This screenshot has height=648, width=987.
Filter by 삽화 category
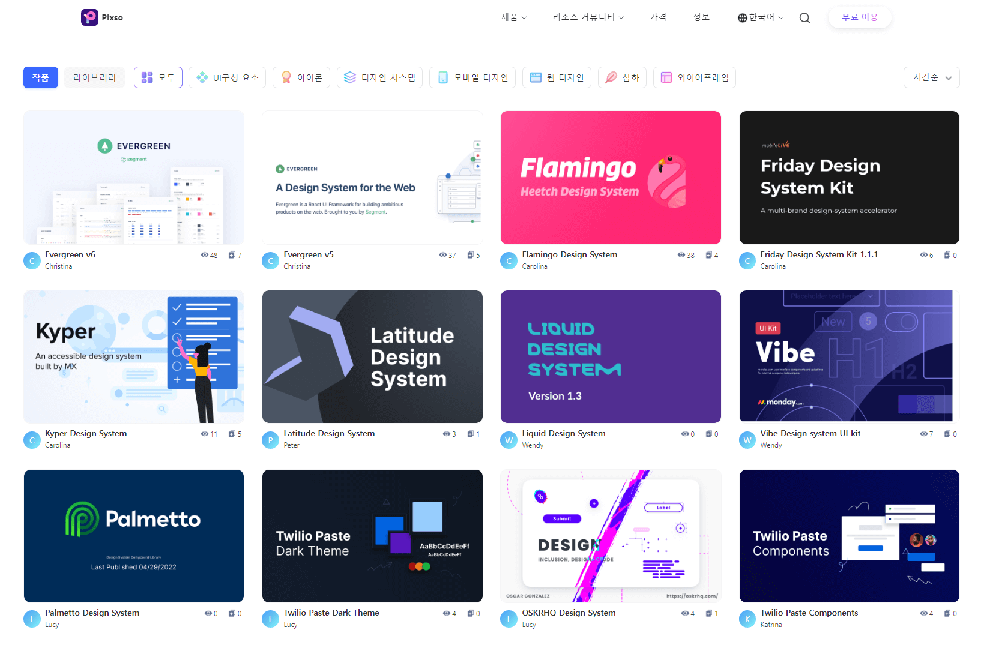click(622, 77)
